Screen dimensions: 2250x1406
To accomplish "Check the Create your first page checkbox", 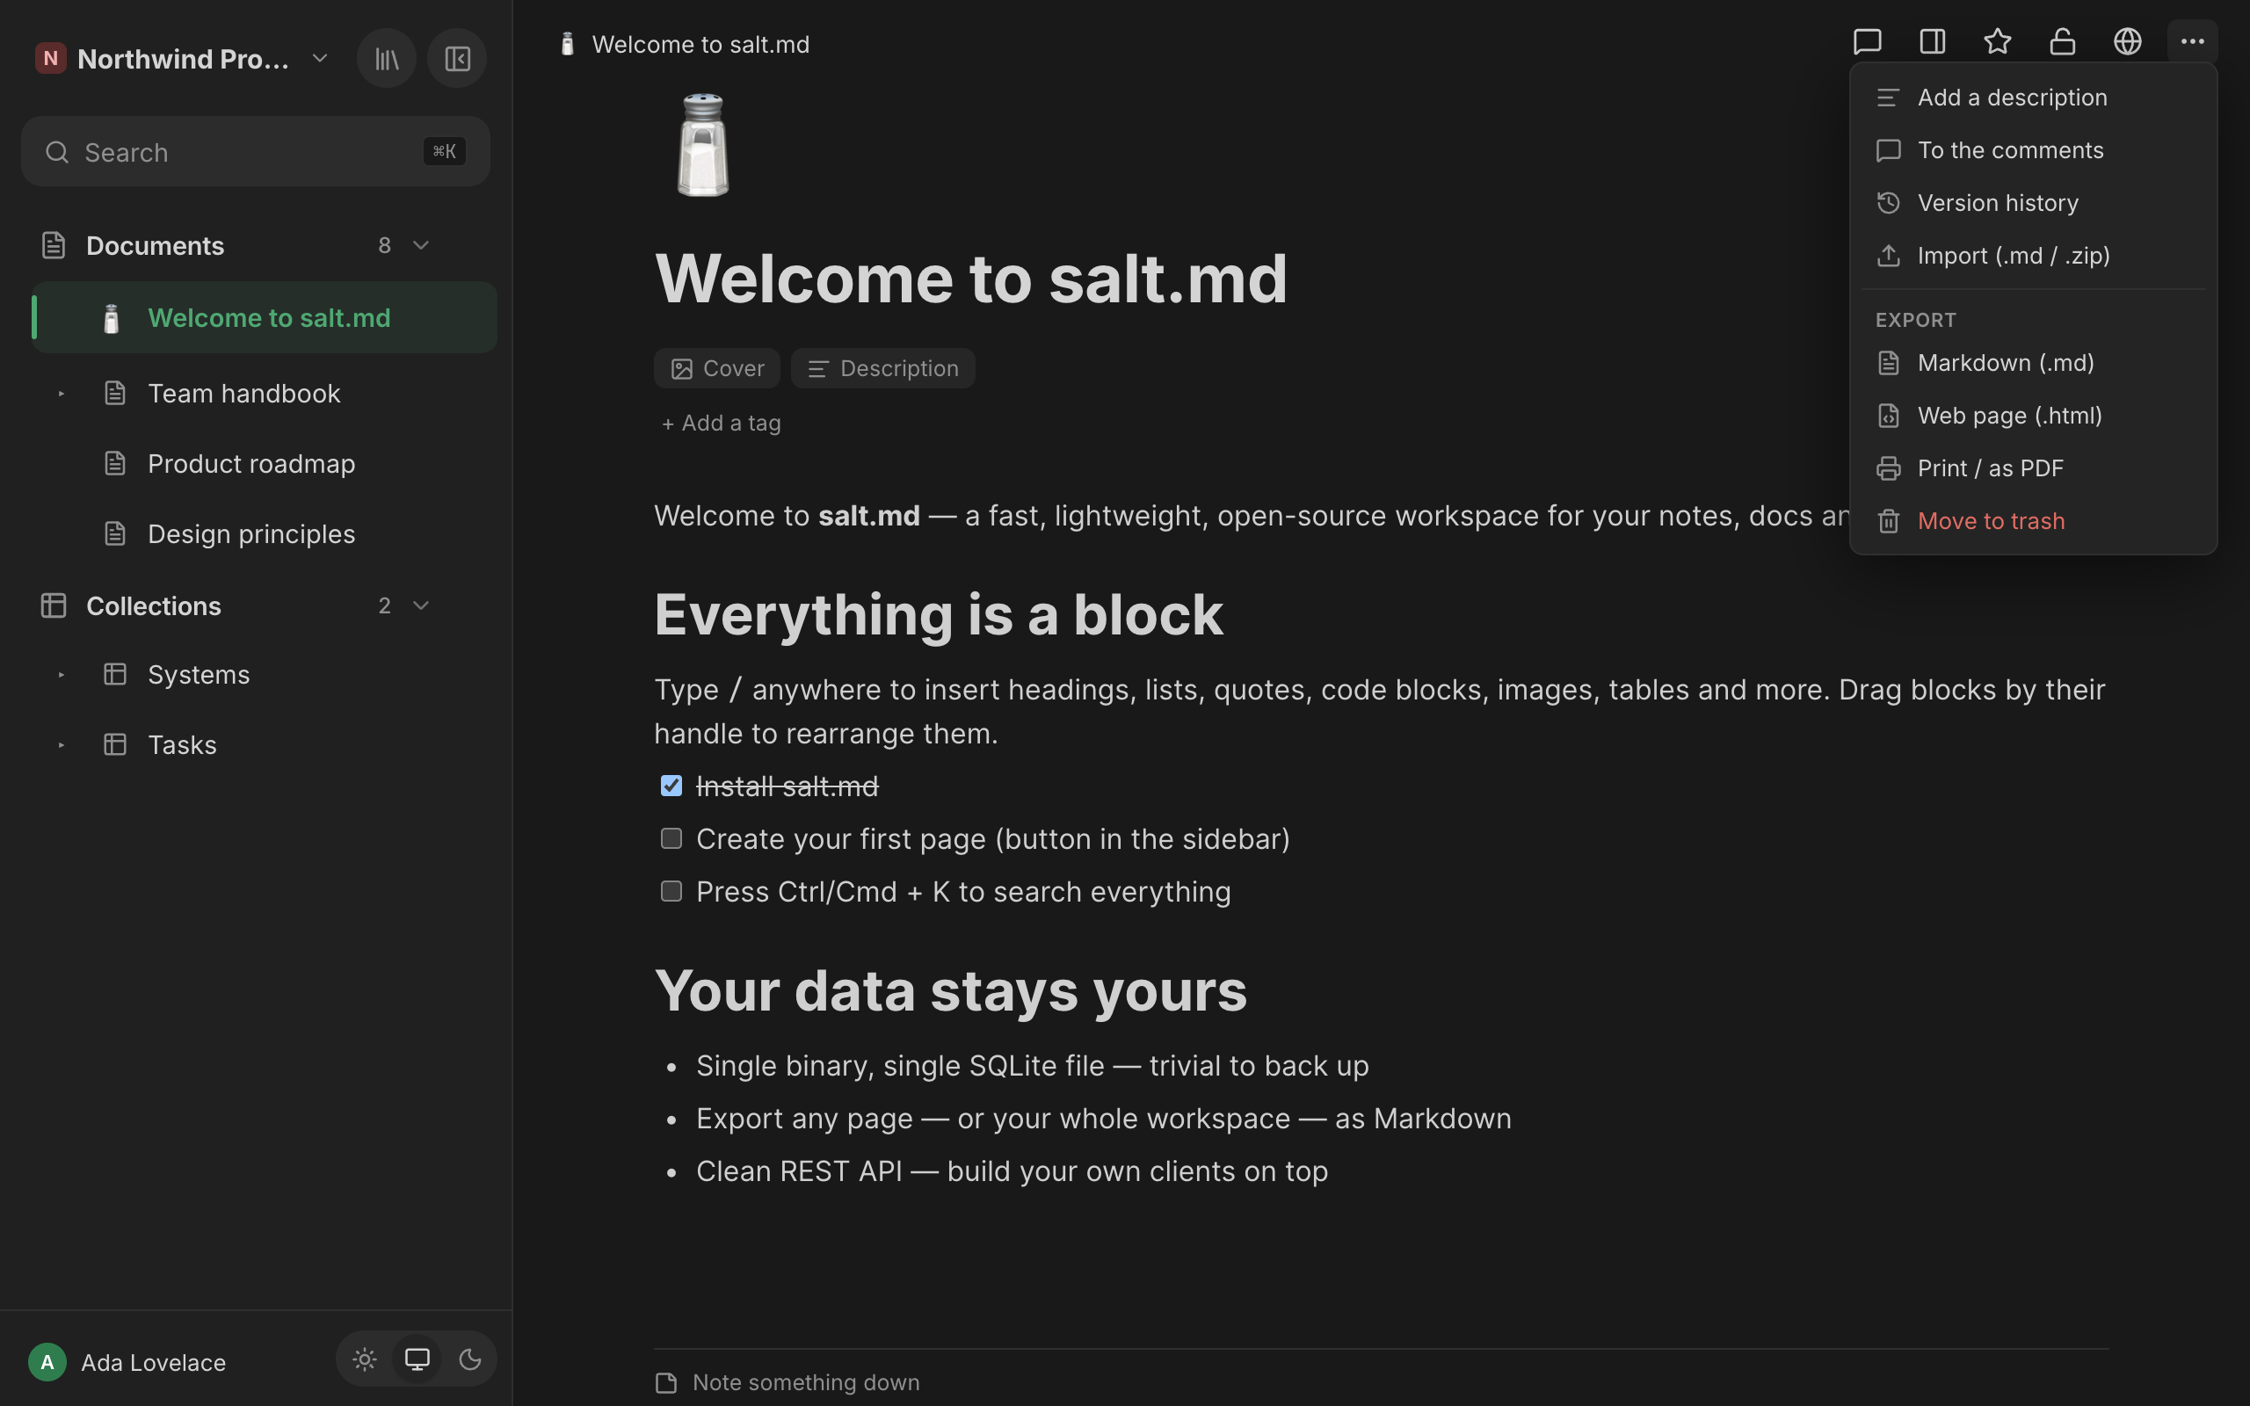I will (x=671, y=838).
